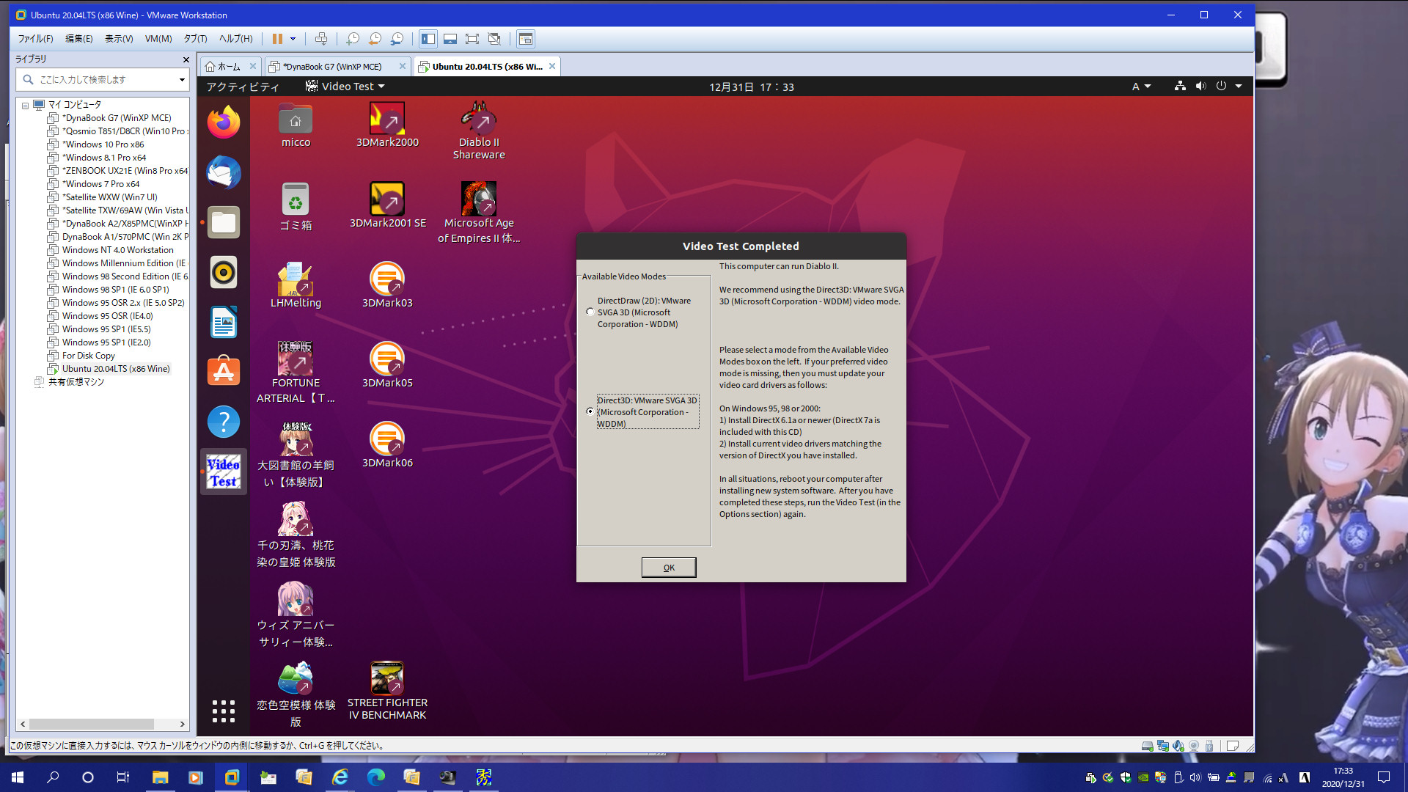Open the power options dropdown beside pause

(293, 39)
